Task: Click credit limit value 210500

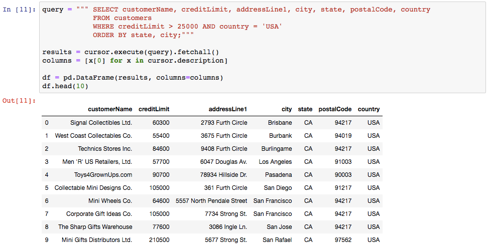Action: coord(159,240)
